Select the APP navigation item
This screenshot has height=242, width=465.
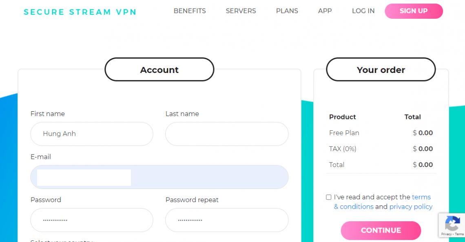(325, 11)
